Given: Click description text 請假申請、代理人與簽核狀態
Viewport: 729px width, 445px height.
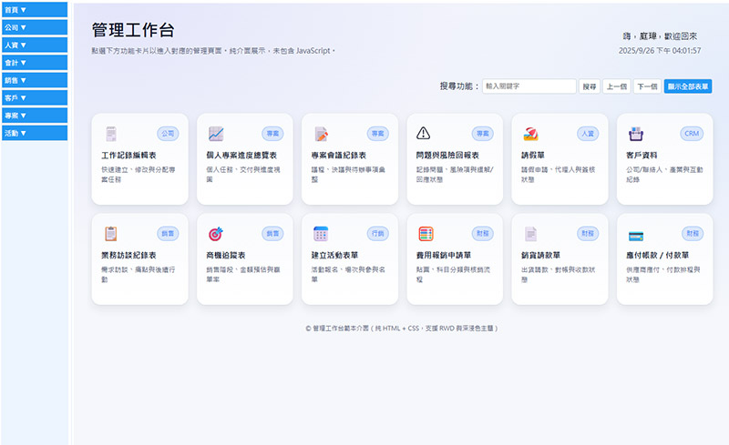Looking at the screenshot, I should [x=558, y=175].
